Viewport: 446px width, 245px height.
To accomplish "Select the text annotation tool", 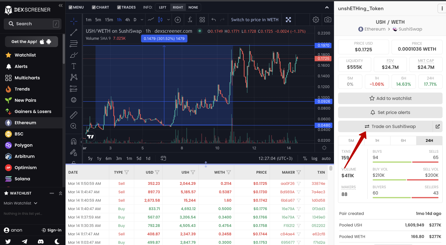I will click(x=74, y=66).
